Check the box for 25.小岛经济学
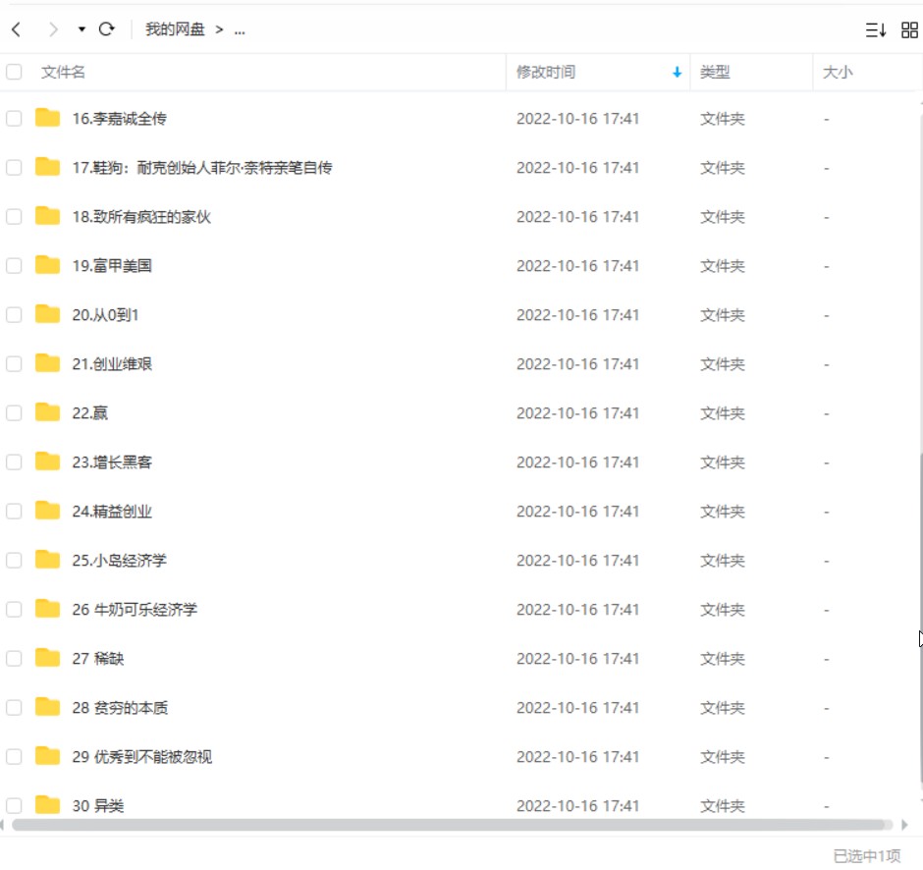 tap(14, 561)
